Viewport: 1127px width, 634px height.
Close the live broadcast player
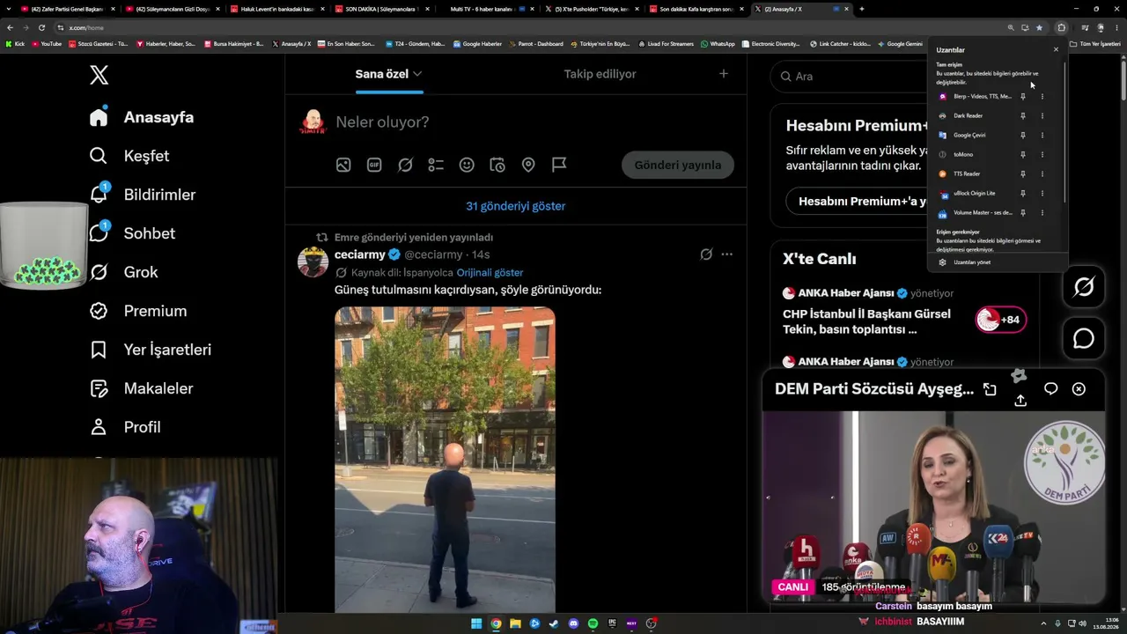pyautogui.click(x=1079, y=389)
